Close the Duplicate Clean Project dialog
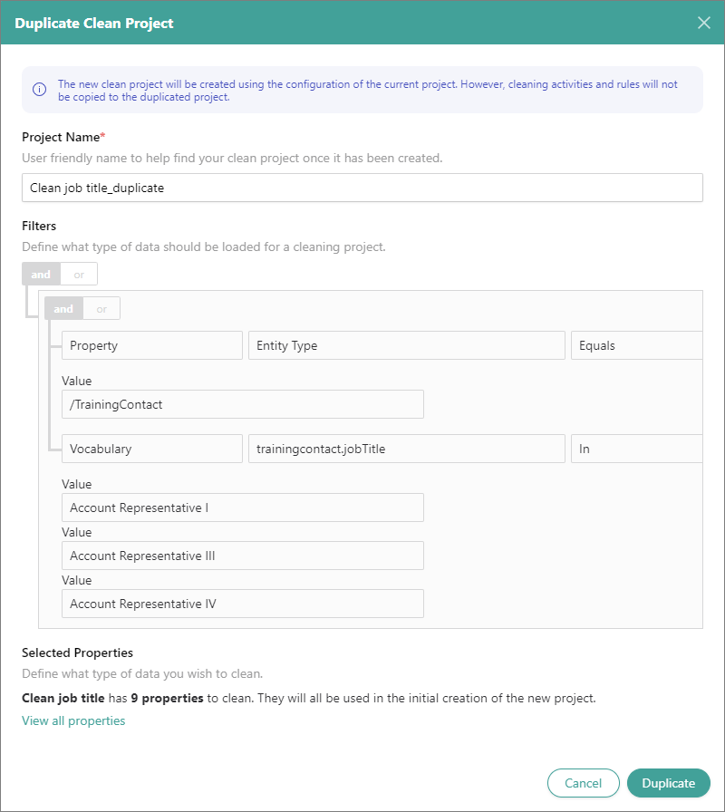 [x=704, y=23]
